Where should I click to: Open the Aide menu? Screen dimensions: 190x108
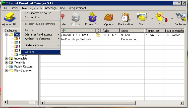(x=62, y=8)
